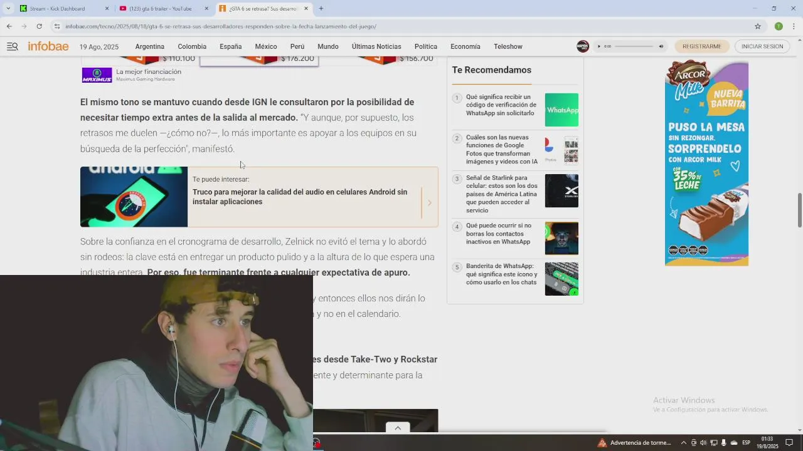This screenshot has height=451, width=803.
Task: Click the INICIAR SESION button
Action: pos(762,46)
